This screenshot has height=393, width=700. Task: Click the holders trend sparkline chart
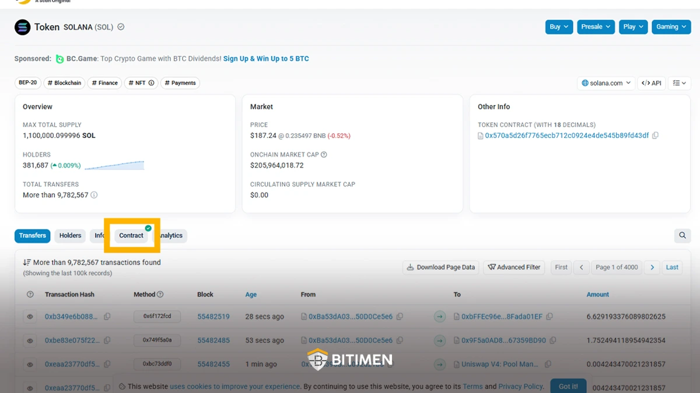coord(114,165)
